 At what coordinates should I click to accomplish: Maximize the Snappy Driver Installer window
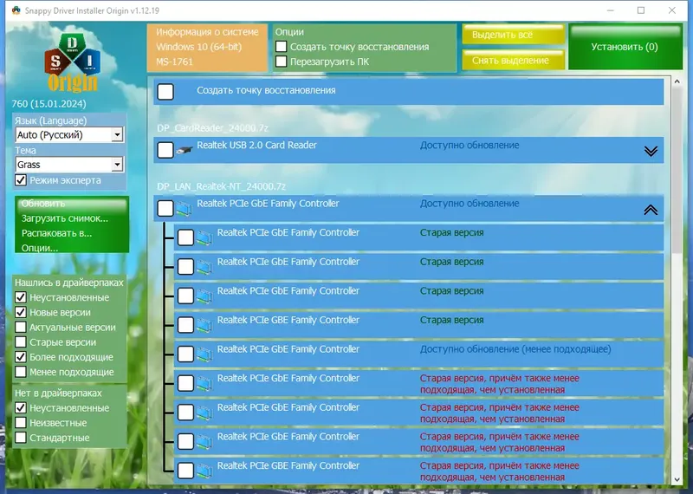pyautogui.click(x=641, y=10)
